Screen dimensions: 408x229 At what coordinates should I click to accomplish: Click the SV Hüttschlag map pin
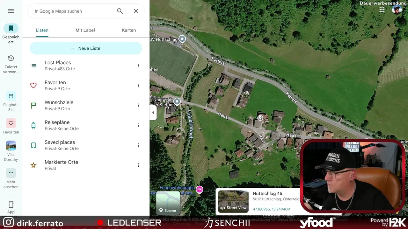[182, 39]
